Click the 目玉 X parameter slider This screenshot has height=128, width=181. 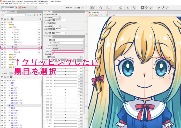(65, 90)
